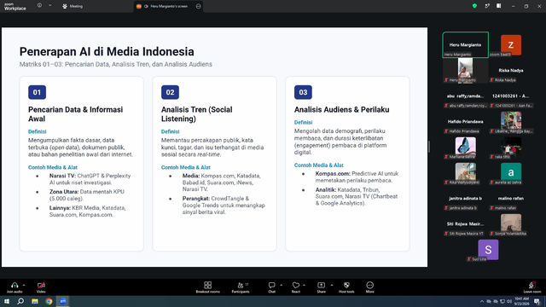The image size is (546, 307).
Task: Select Hafido Priandawa participant tile
Action: (x=465, y=121)
